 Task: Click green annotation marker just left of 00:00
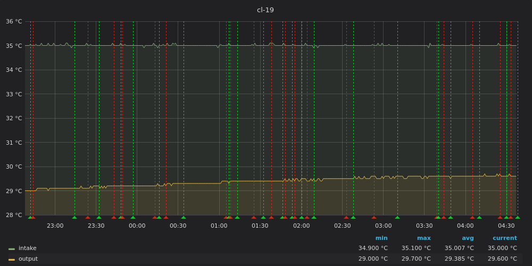pyautogui.click(x=133, y=217)
